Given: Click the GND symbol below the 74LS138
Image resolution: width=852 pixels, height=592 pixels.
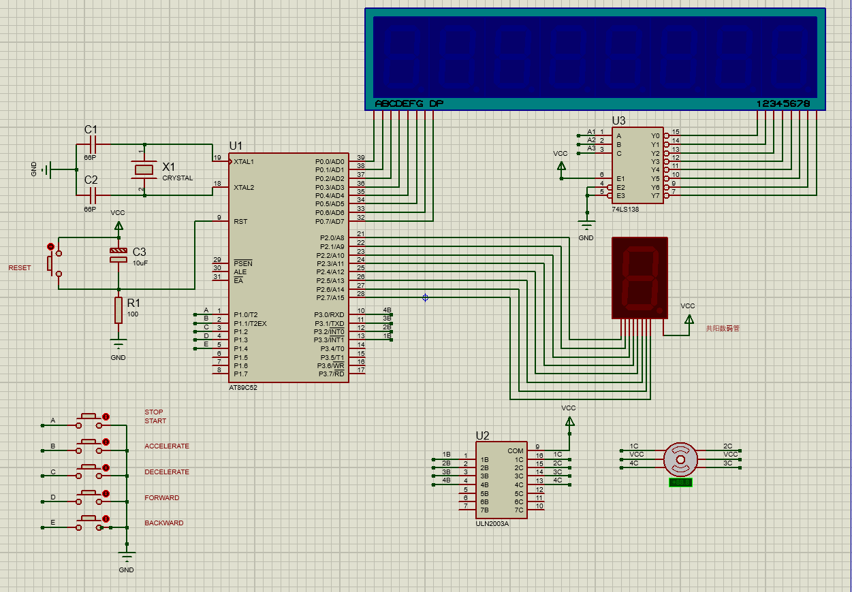Looking at the screenshot, I should point(586,225).
